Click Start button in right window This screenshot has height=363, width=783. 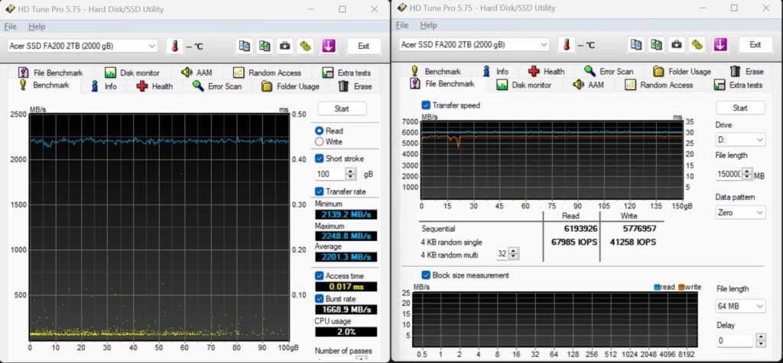coord(740,108)
